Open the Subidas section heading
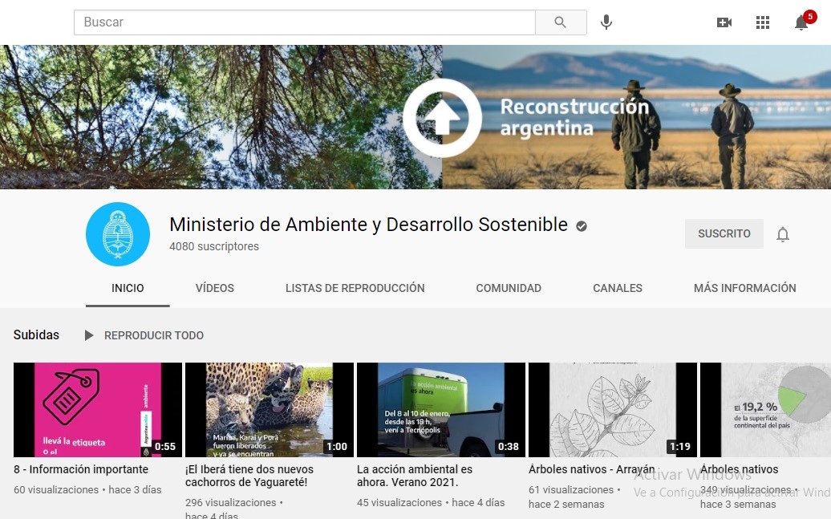Image resolution: width=831 pixels, height=519 pixels. tap(36, 335)
